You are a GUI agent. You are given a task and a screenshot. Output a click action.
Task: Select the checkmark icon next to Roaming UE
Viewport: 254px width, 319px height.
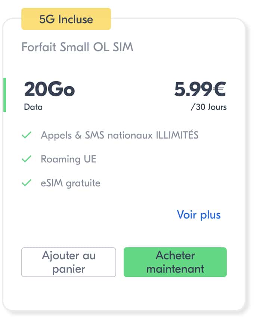point(26,159)
